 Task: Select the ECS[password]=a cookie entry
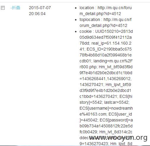[116, 120]
